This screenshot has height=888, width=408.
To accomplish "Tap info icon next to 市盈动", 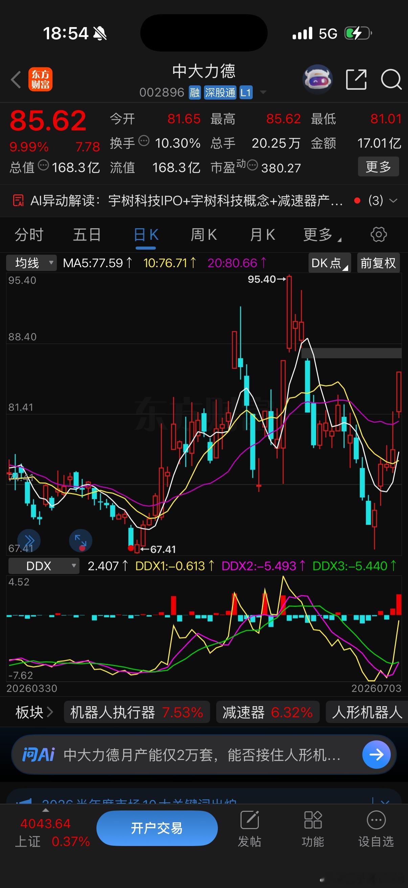I will pyautogui.click(x=252, y=165).
